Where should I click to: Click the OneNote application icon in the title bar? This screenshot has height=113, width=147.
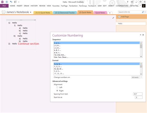pos(2,2)
